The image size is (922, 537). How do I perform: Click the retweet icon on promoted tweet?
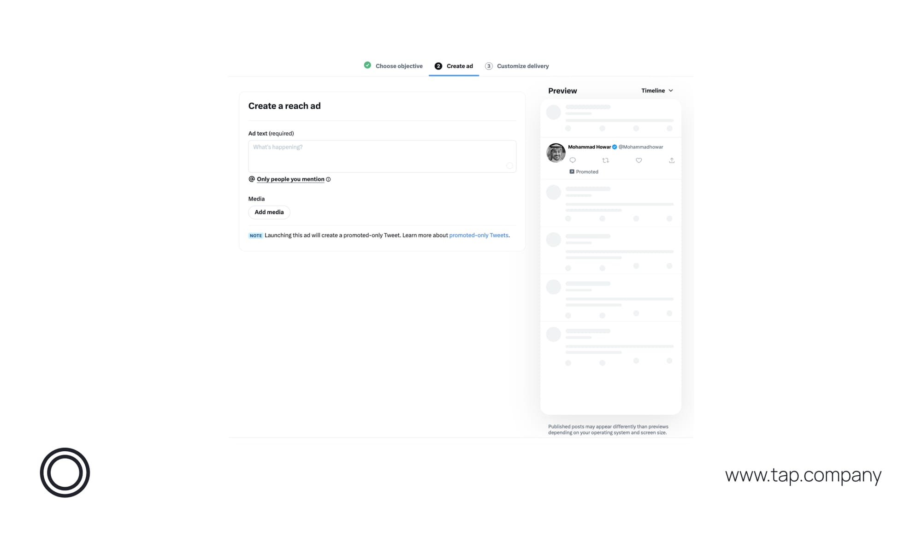click(605, 160)
